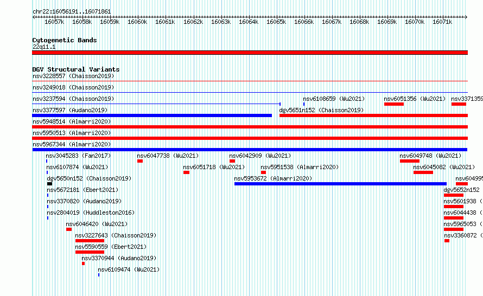Click the 16064k ruler tick label
This screenshot has height=296, width=483.
point(249,22)
